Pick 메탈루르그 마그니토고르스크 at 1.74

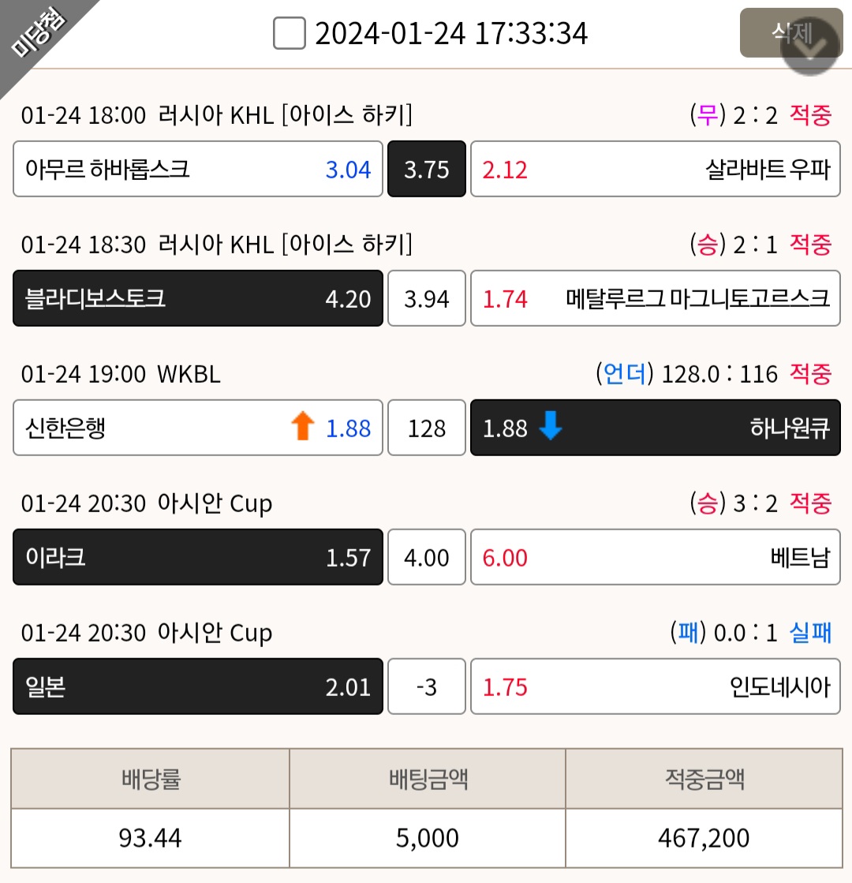[x=656, y=298]
